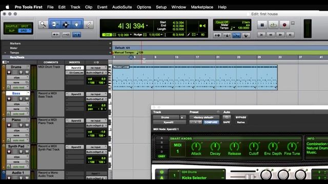
Task: Adjust the Fine Tune smart knob
Action: (292, 147)
